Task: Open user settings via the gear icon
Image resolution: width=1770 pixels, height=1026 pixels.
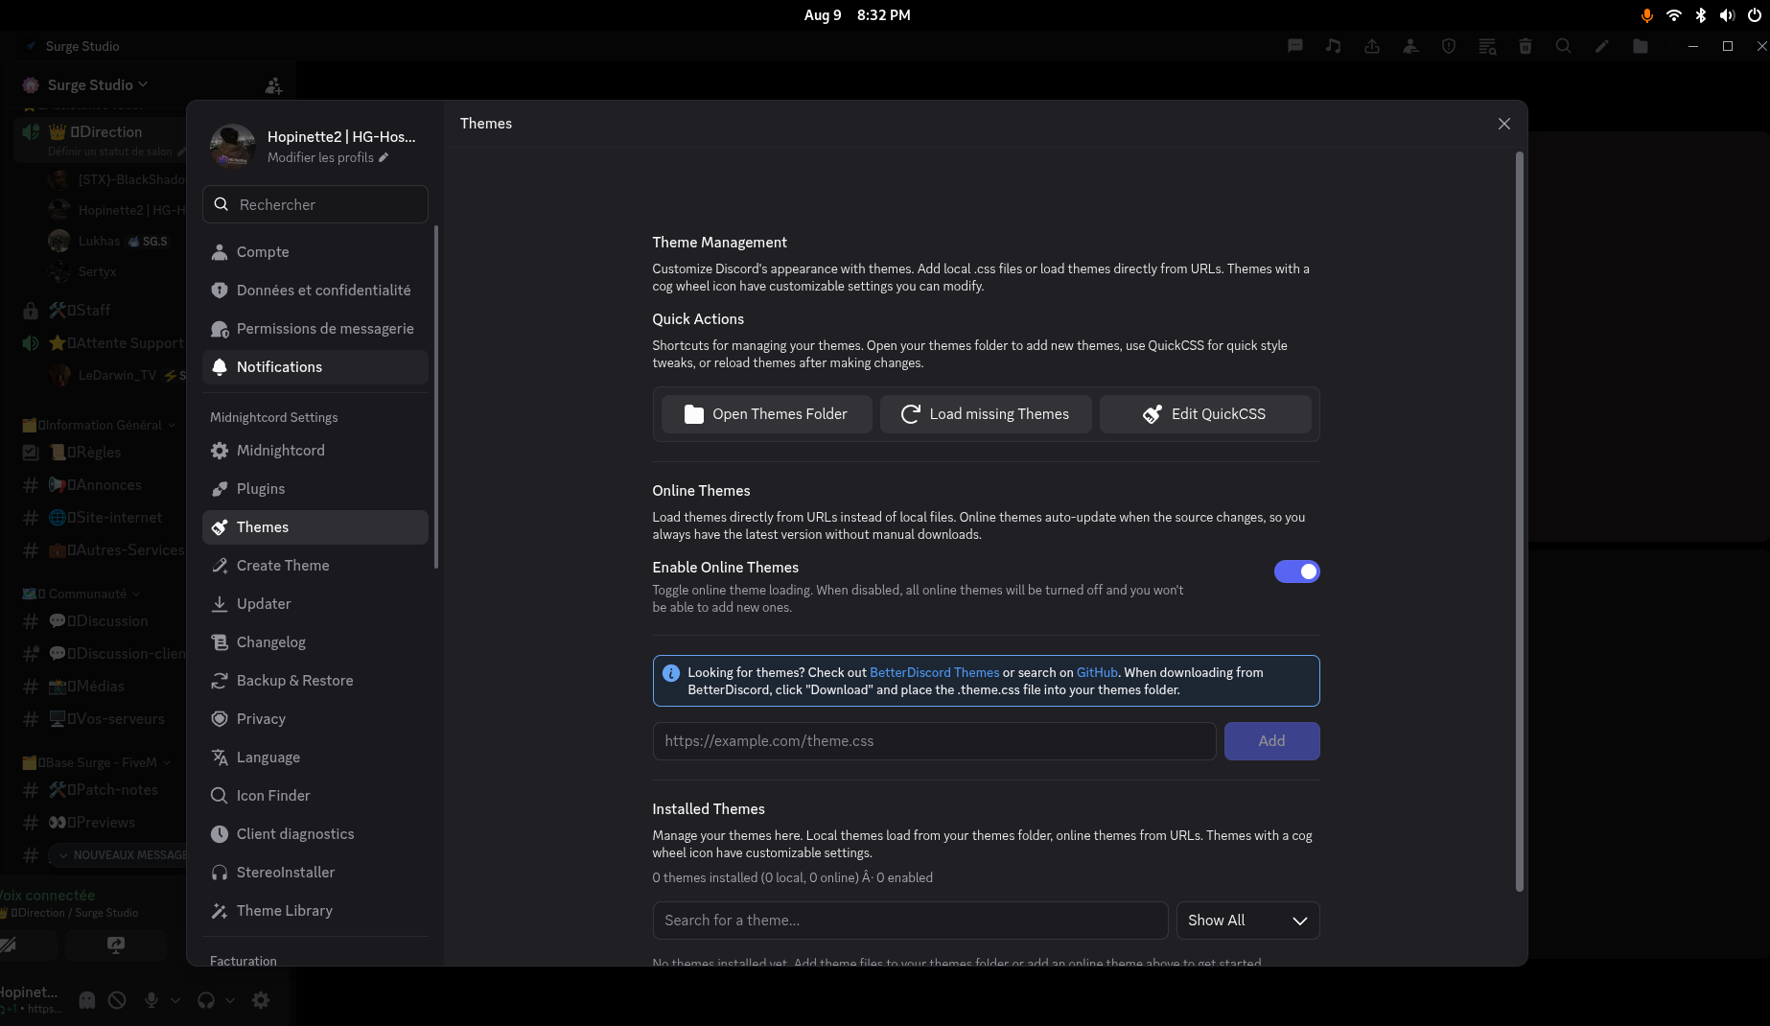Action: (x=261, y=1000)
